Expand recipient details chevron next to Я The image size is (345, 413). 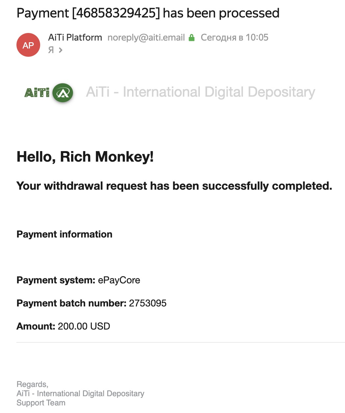coord(60,50)
